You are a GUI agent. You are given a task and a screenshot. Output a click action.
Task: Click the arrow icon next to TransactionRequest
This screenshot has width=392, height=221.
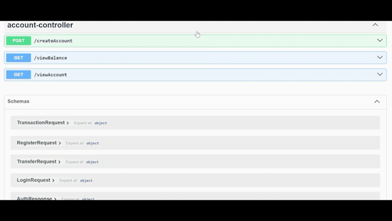[x=67, y=123]
